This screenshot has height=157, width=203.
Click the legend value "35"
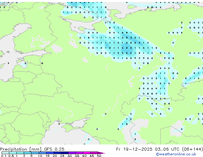pos(77,156)
